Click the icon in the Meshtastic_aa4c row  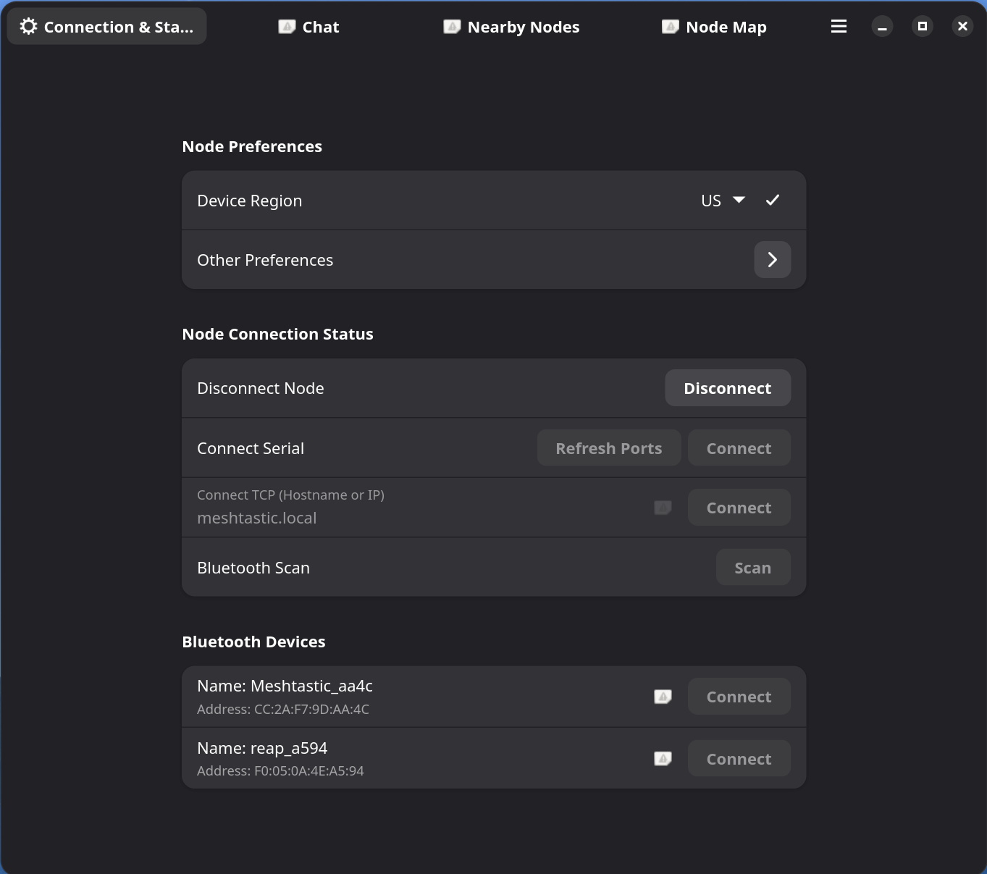[x=663, y=697]
